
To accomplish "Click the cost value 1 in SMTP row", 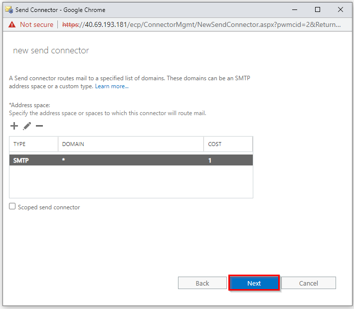I will click(210, 160).
